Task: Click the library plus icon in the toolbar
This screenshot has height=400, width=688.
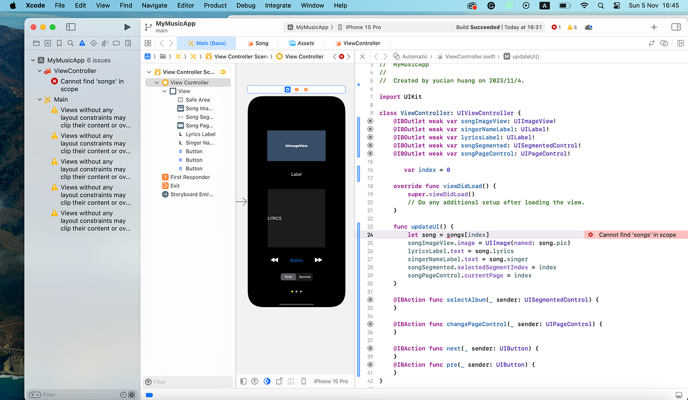Action: click(654, 26)
